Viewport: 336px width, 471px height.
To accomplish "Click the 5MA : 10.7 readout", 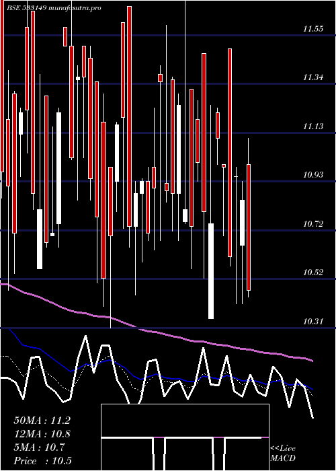I will pos(39,447).
